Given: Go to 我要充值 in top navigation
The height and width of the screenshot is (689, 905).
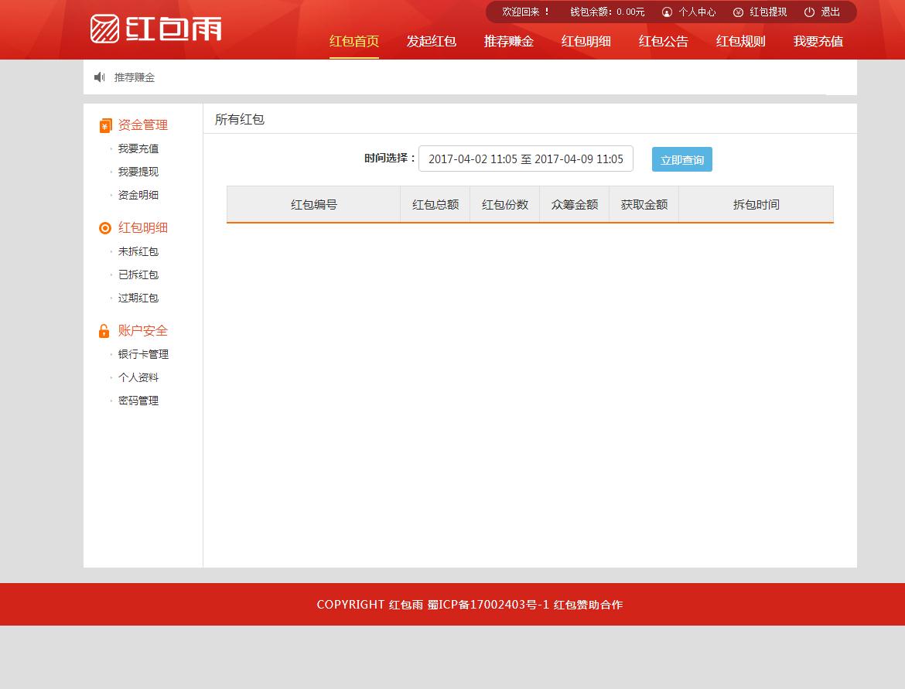Looking at the screenshot, I should click(818, 42).
